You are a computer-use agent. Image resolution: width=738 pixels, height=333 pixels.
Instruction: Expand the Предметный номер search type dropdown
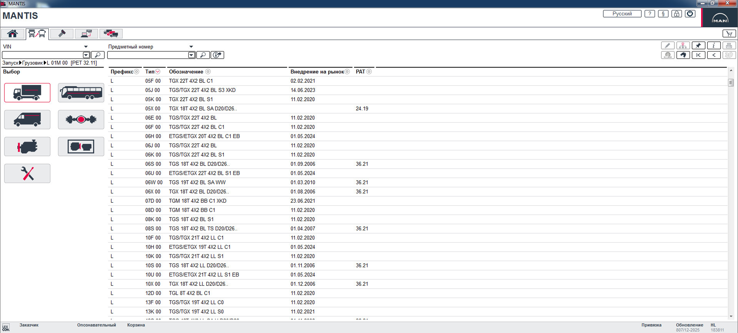(191, 47)
